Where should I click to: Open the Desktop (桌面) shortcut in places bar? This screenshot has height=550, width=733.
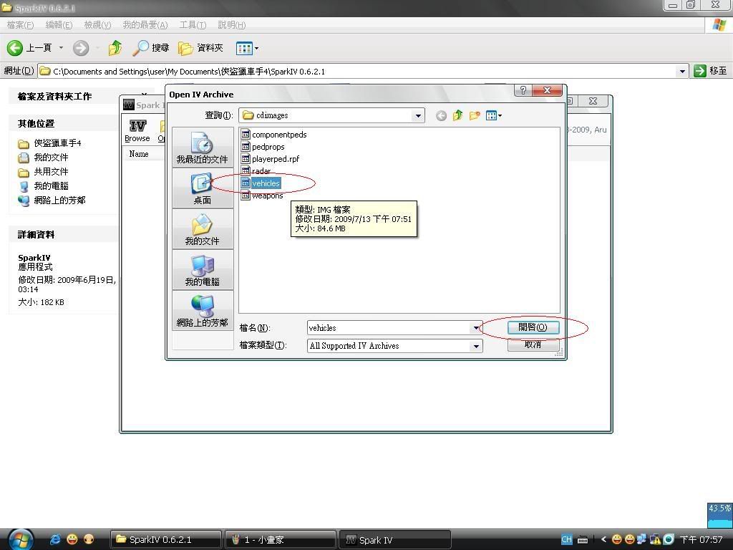(x=202, y=189)
